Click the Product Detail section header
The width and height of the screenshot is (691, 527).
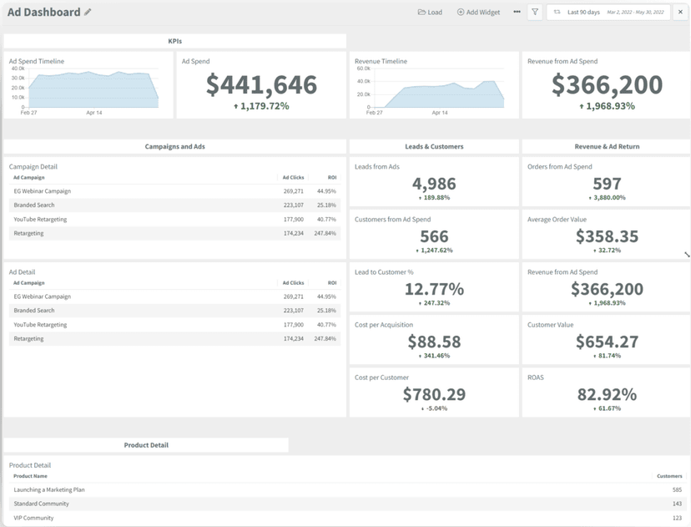tap(146, 444)
